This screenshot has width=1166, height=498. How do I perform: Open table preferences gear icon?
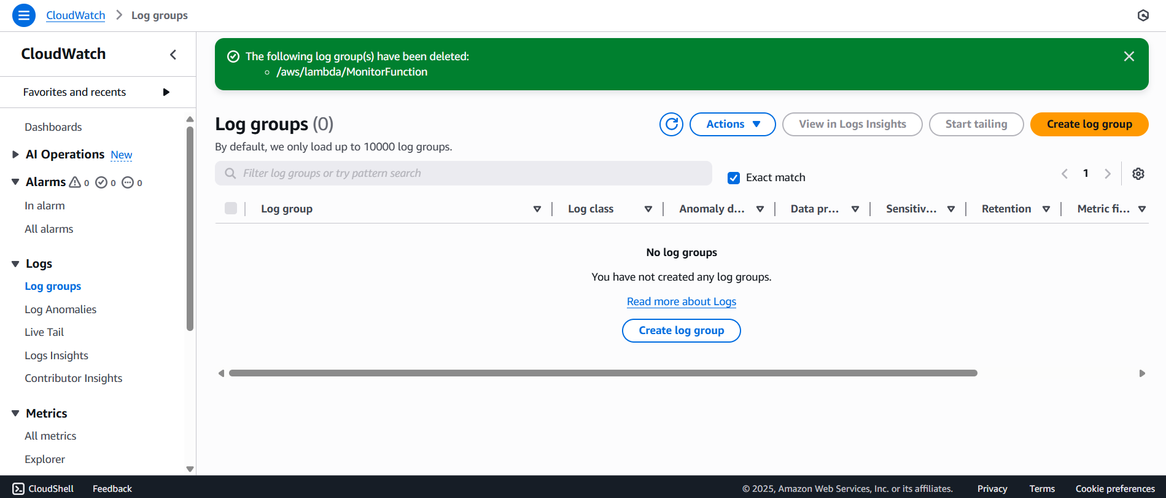(x=1138, y=174)
